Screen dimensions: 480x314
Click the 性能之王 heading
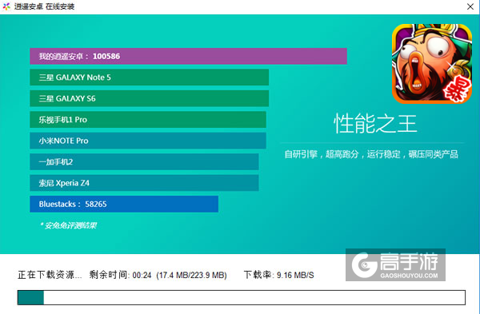[x=375, y=124]
